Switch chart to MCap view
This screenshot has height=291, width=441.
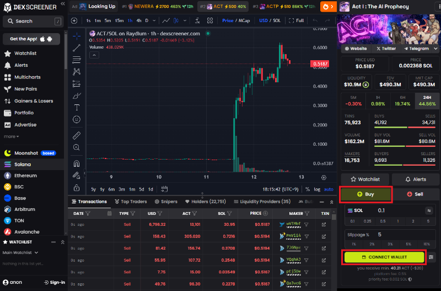click(x=244, y=20)
